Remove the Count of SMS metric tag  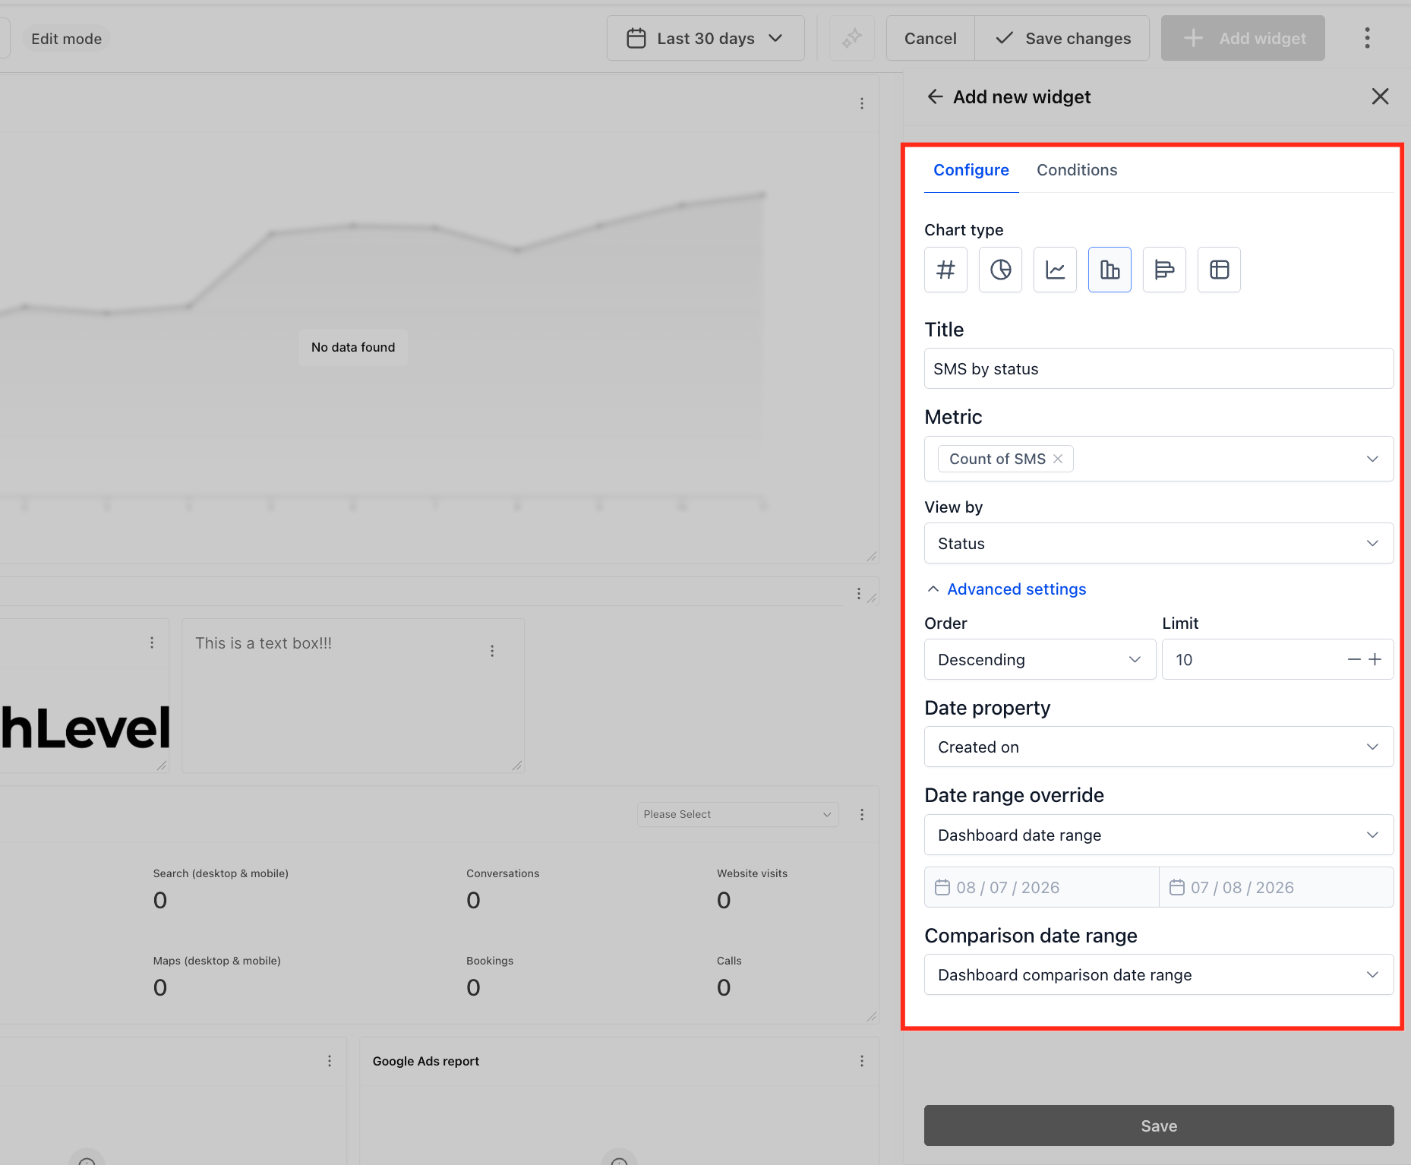[1058, 459]
